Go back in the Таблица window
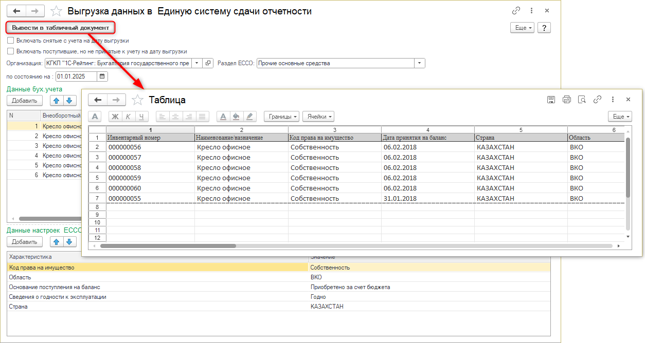Image resolution: width=645 pixels, height=343 pixels. coord(98,100)
